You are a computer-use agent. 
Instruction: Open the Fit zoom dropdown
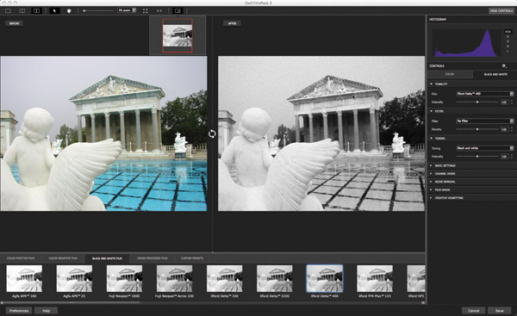[127, 10]
